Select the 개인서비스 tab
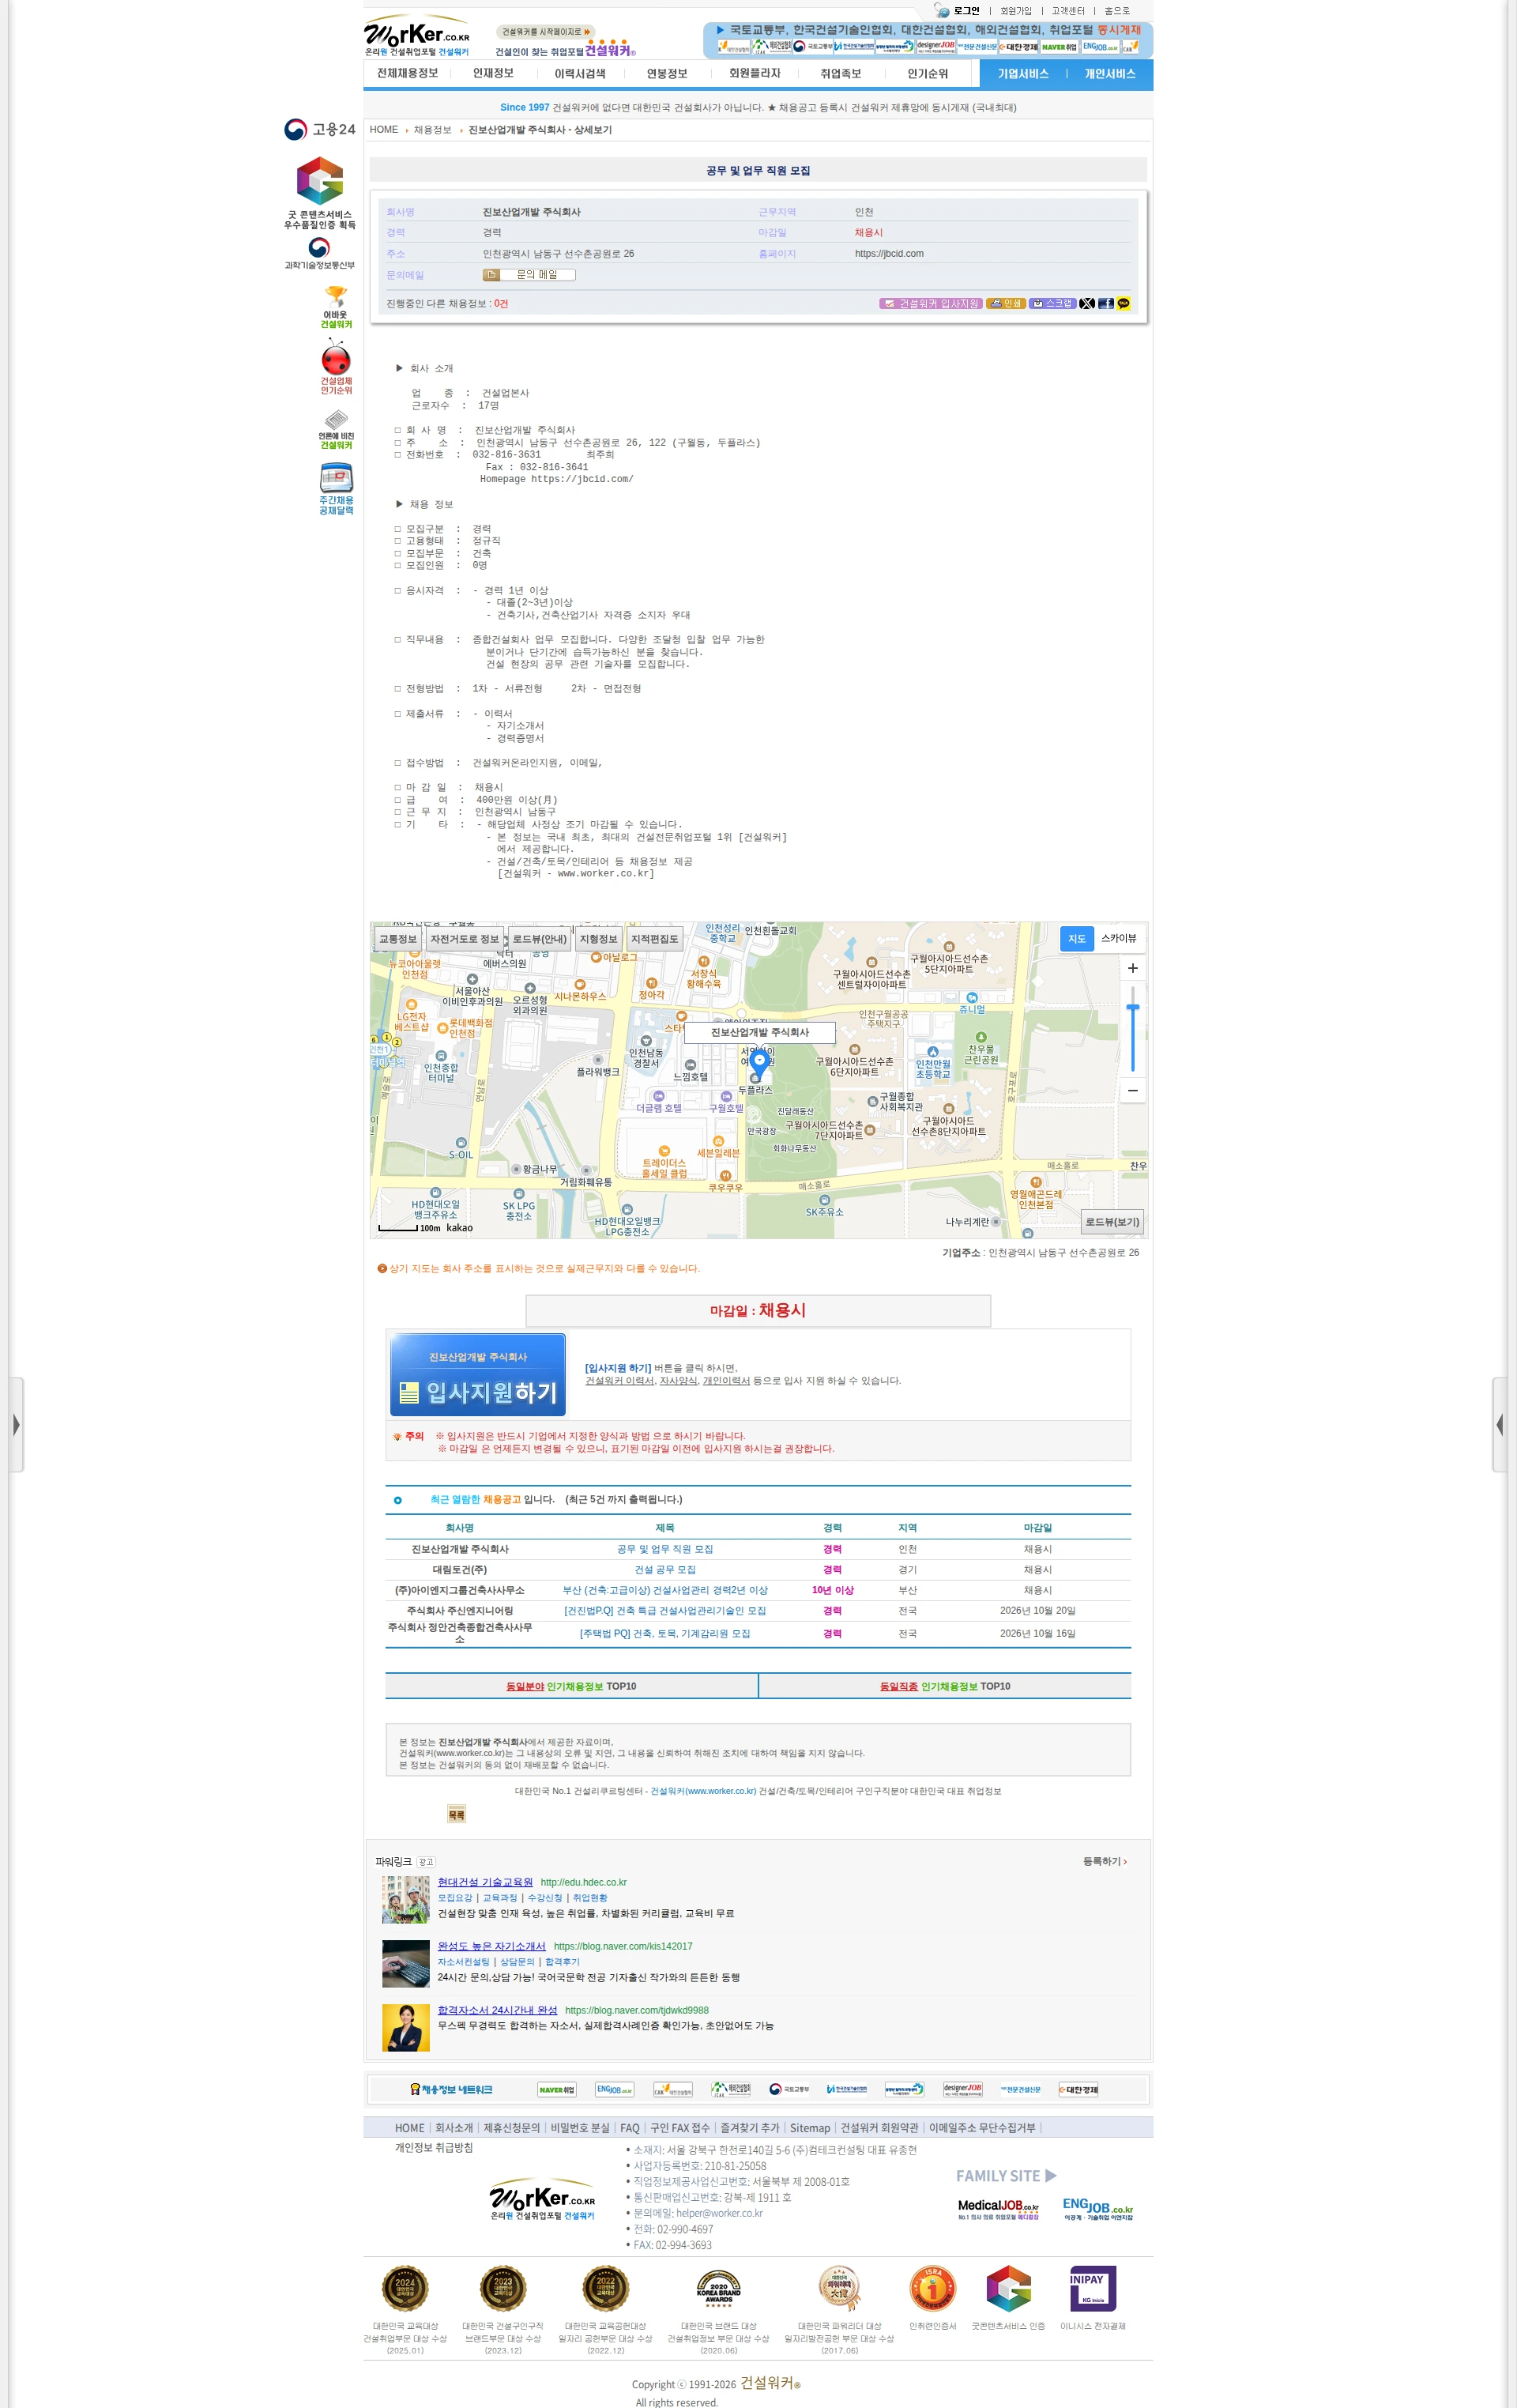1517x2408 pixels. tap(1110, 74)
